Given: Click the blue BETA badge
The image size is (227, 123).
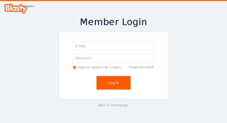Looking at the screenshot, I should coord(31,6).
